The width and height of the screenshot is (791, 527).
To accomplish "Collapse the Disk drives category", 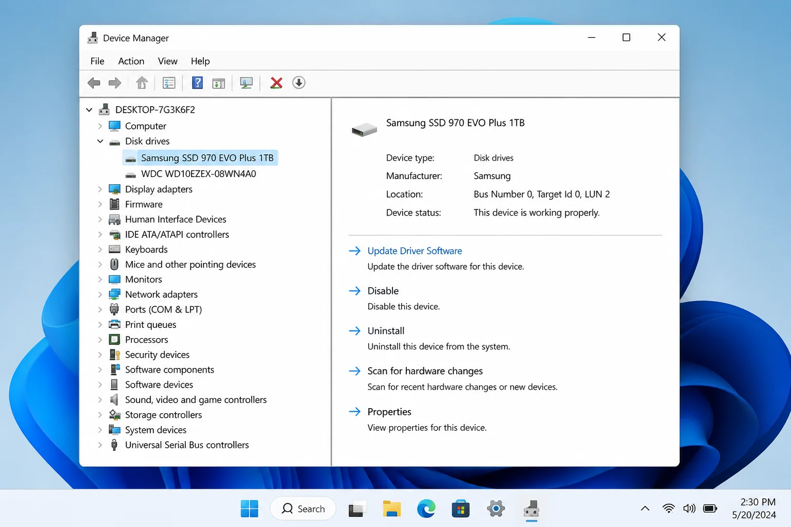I will 100,141.
